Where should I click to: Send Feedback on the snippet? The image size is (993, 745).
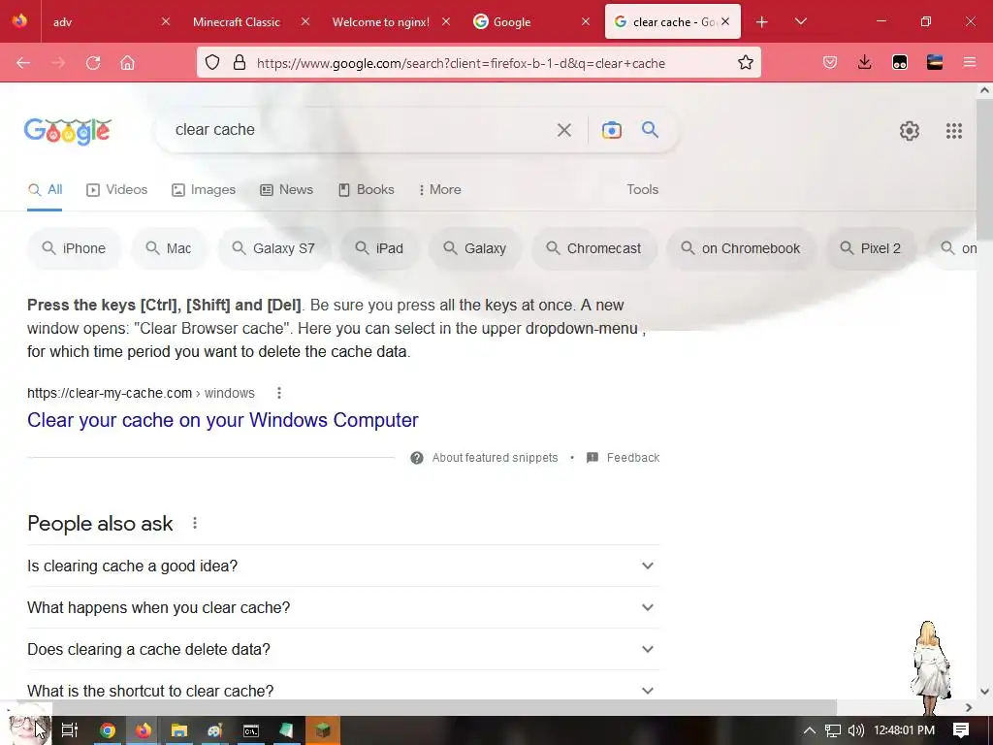coord(624,458)
